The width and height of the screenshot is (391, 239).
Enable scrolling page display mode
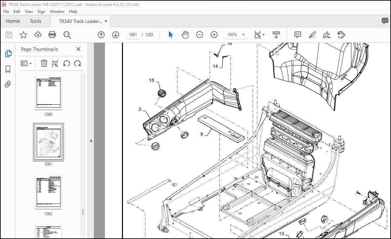pos(277,34)
